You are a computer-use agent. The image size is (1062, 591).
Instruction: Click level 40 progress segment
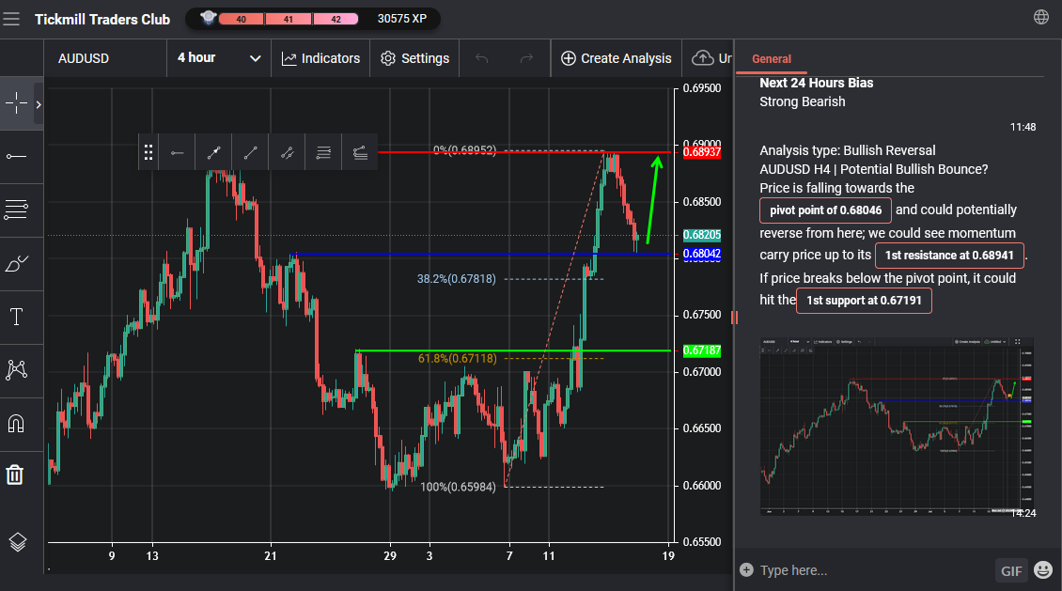pos(242,19)
